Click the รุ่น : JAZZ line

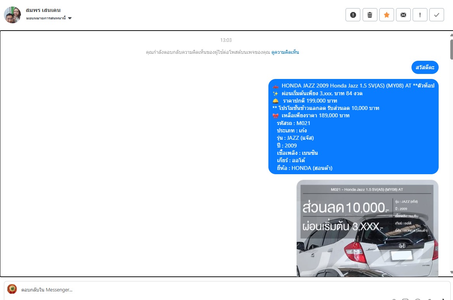click(x=295, y=138)
